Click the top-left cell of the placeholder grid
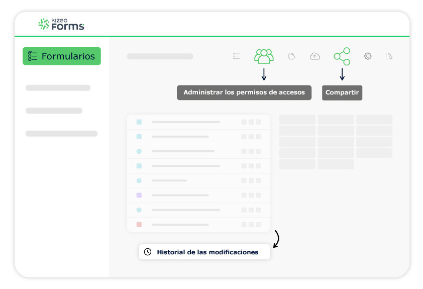 (x=297, y=120)
